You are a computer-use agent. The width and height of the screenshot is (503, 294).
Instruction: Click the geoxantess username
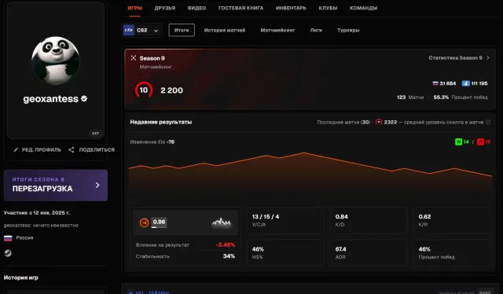(50, 99)
